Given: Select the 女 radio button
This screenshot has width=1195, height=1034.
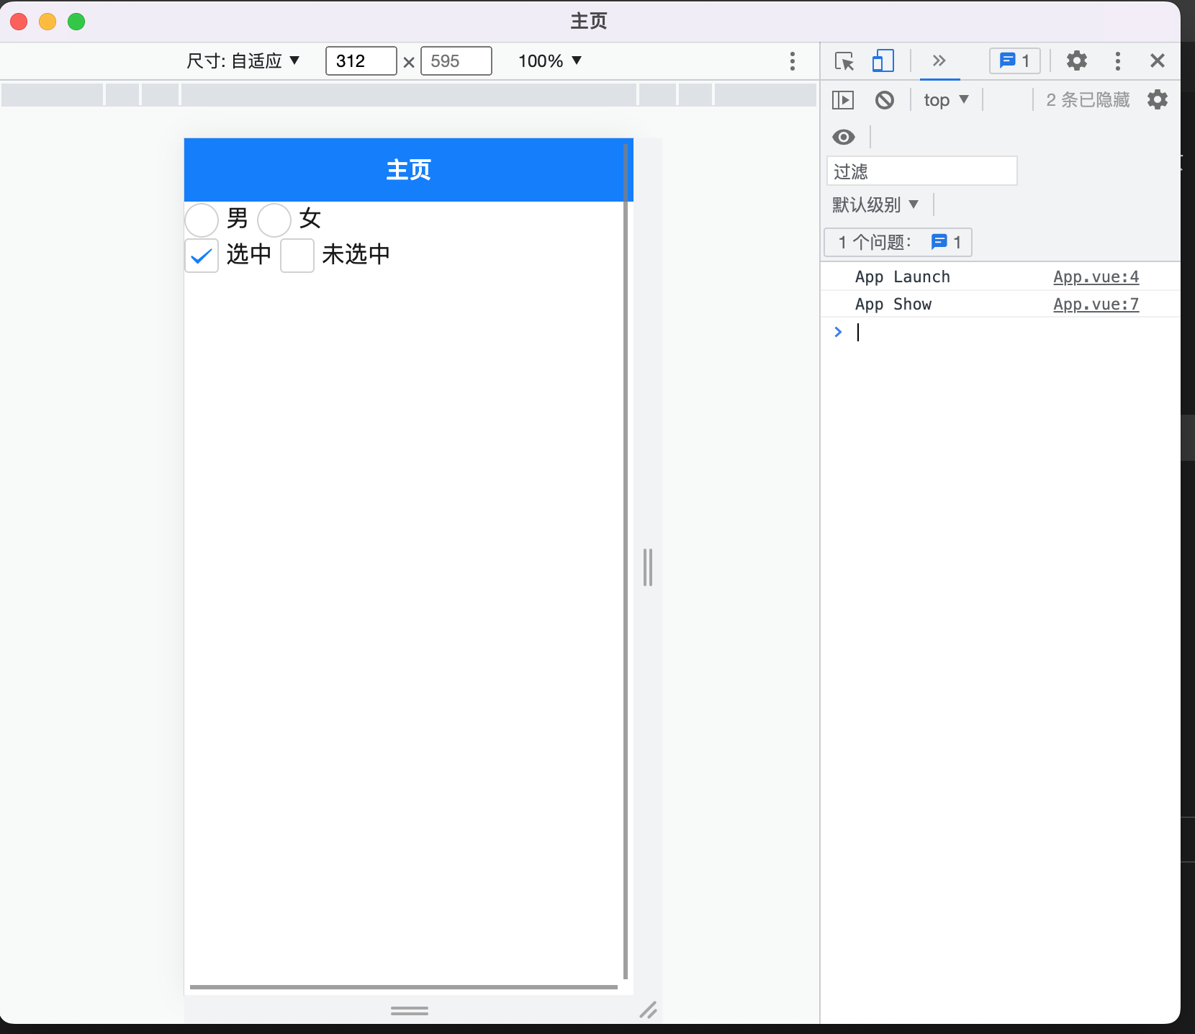Looking at the screenshot, I should click(274, 220).
